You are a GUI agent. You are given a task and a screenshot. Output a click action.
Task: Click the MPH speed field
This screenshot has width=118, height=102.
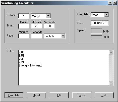[96, 31]
